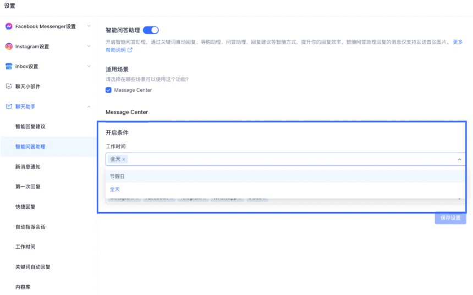Choose 全天 option in the dropdown list
Viewport: 473px width, 295px height.
pos(115,190)
